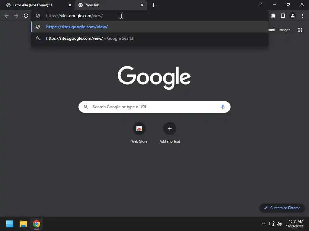Open File Explorer from the taskbar
The width and height of the screenshot is (309, 231).
tap(23, 224)
